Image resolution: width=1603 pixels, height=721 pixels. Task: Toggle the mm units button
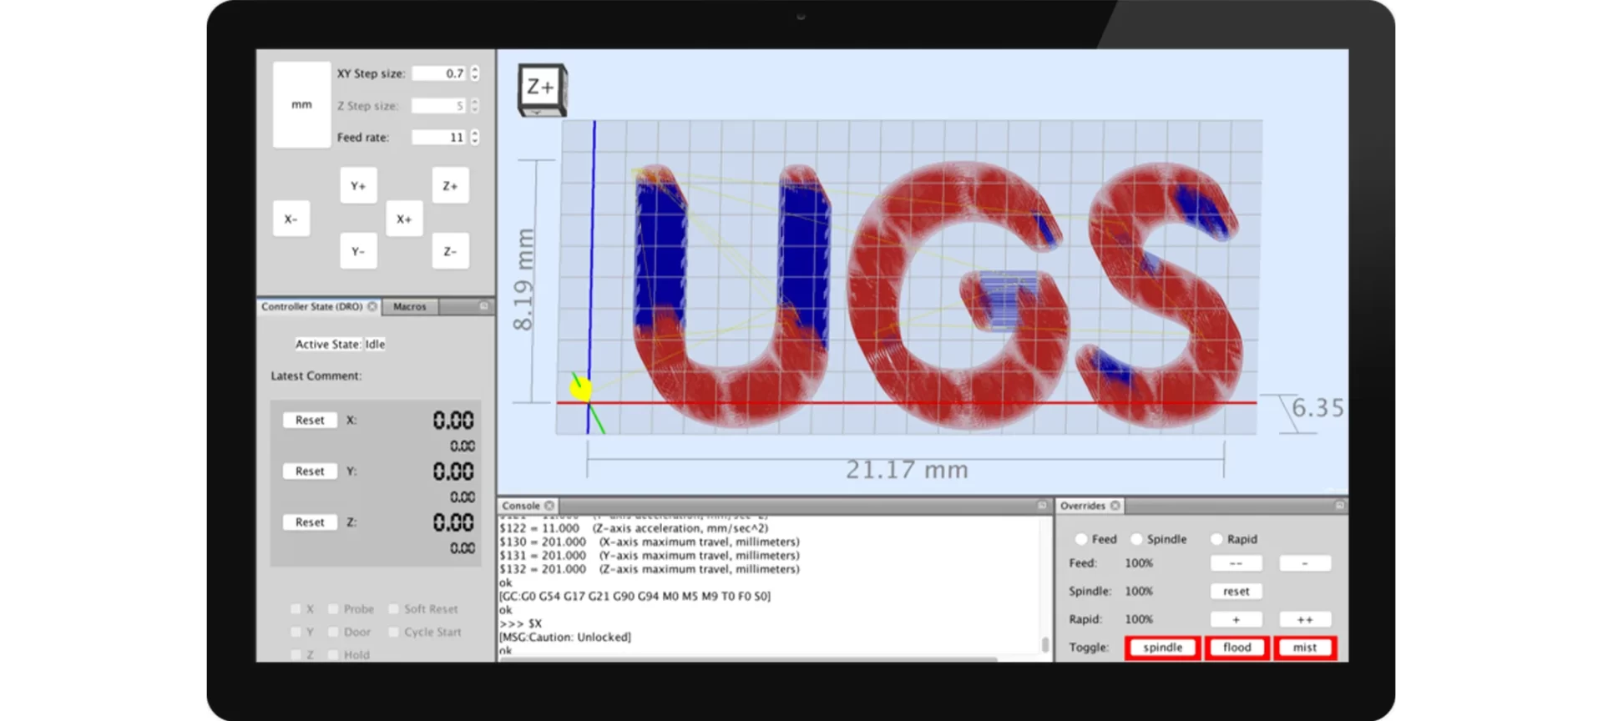tap(301, 104)
